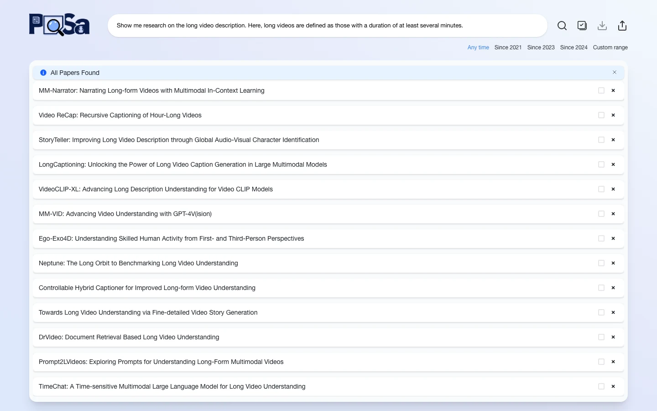The image size is (657, 411).
Task: Remove the Controllable Hybrid Captioner paper
Action: tap(613, 288)
